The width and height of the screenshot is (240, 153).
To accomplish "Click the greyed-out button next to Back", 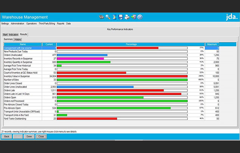I will [18, 136].
